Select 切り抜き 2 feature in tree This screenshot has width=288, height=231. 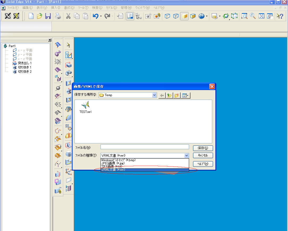(x=25, y=71)
